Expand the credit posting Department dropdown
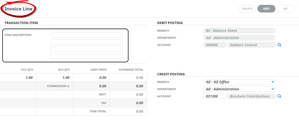The image size is (299, 120). [239, 89]
